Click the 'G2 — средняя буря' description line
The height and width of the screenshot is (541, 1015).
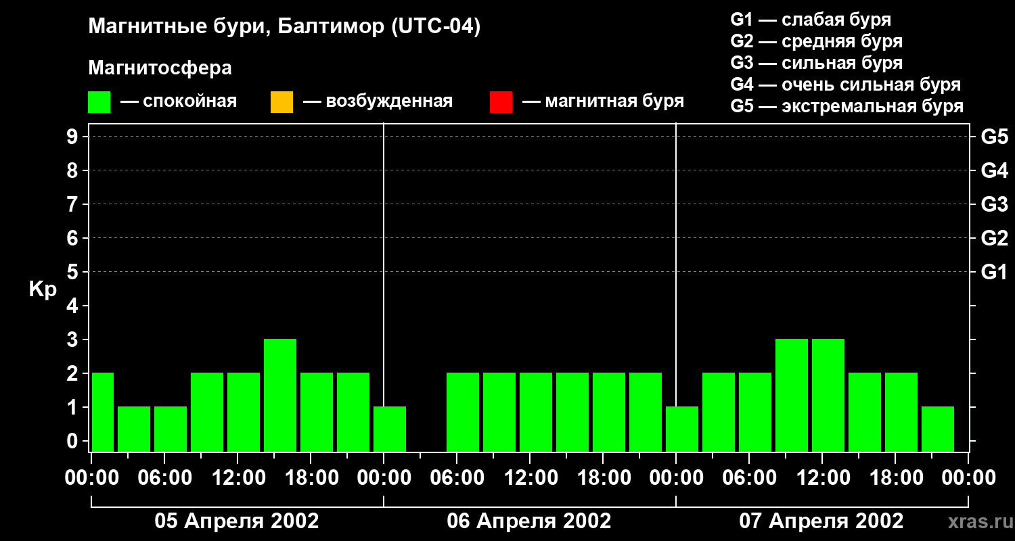pos(816,41)
